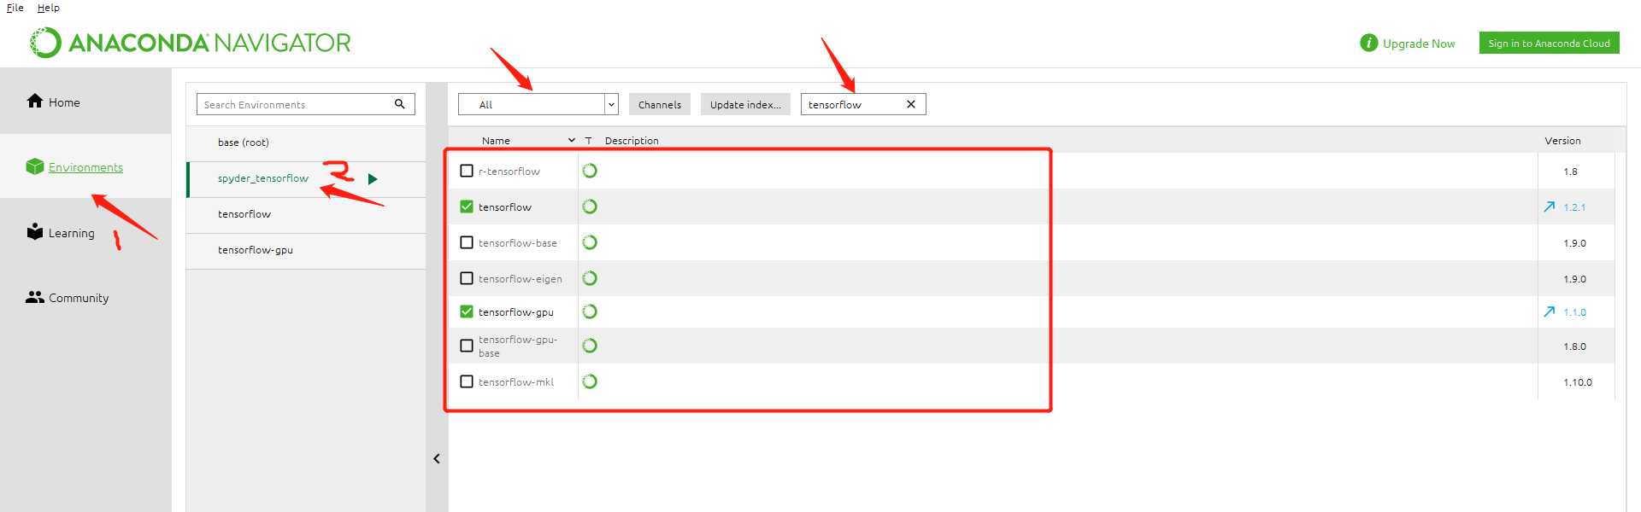Click the green play arrow for spyder_tensorflow

(x=373, y=179)
